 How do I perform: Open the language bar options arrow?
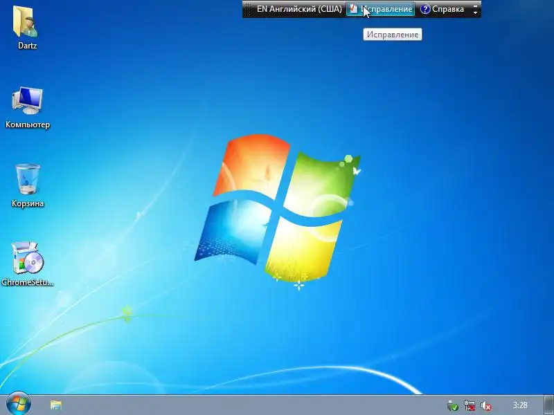pos(475,12)
